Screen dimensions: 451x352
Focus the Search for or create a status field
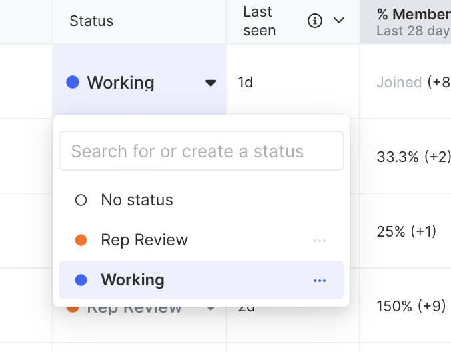tap(201, 151)
